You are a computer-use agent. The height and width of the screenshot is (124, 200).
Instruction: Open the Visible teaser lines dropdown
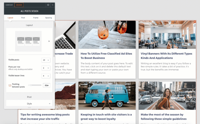(46, 76)
